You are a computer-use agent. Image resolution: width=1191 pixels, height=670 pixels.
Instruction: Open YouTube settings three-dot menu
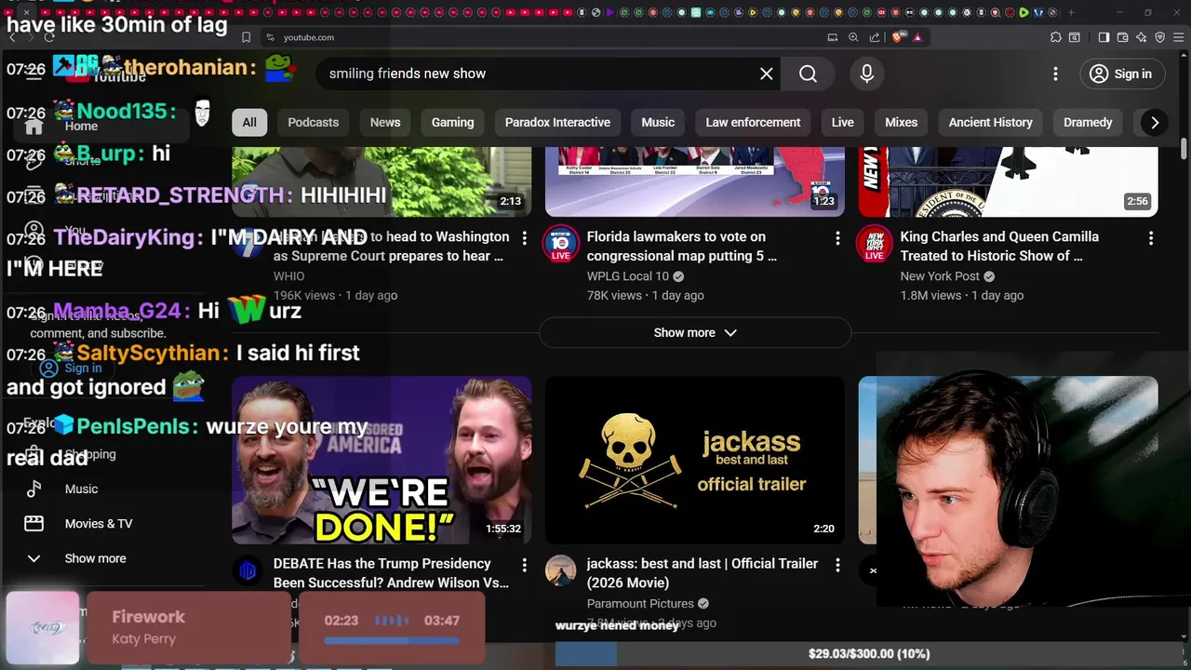pyautogui.click(x=1055, y=74)
